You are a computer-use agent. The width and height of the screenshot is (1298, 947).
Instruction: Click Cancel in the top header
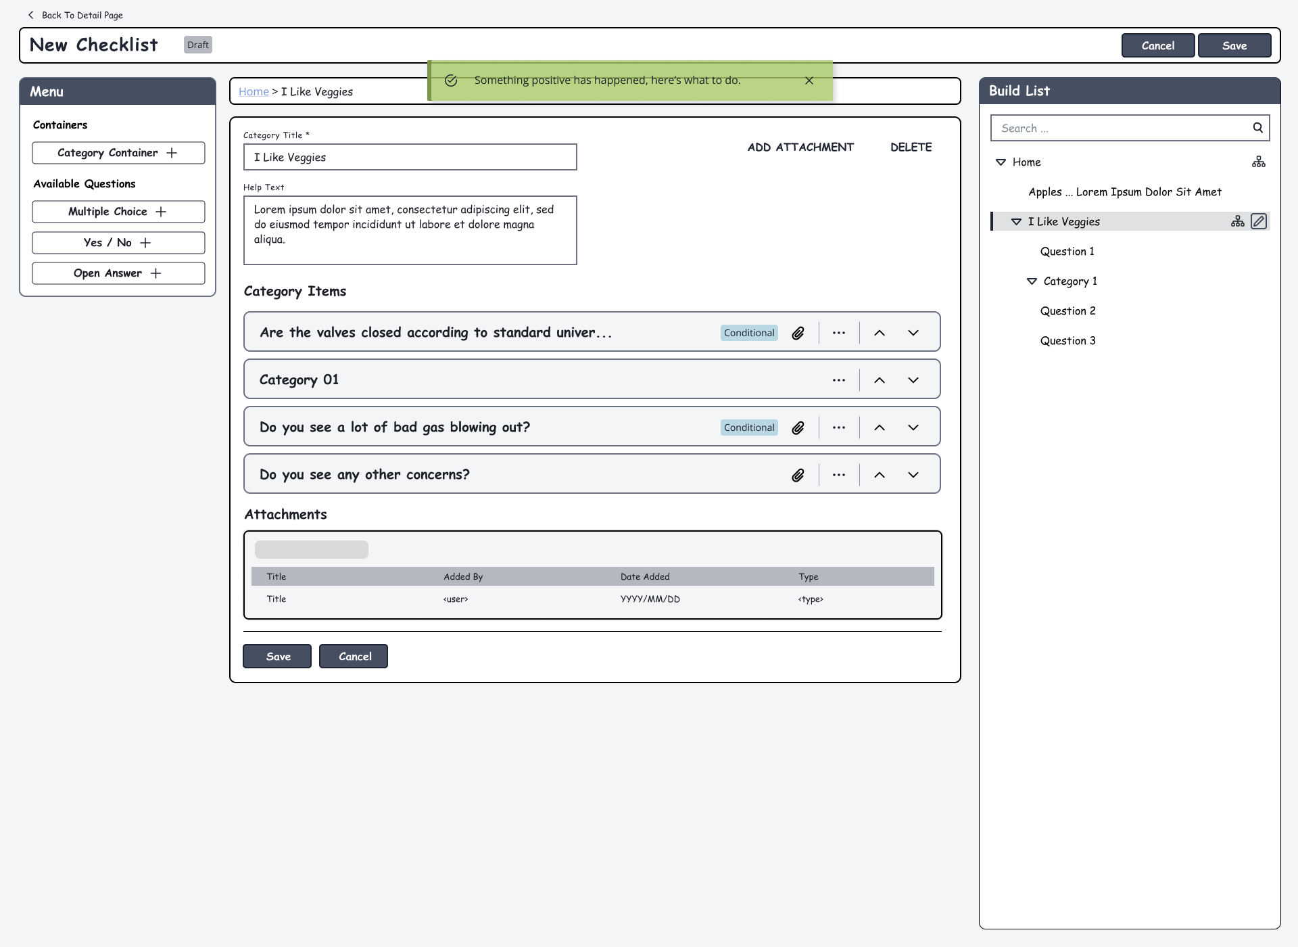[1158, 45]
